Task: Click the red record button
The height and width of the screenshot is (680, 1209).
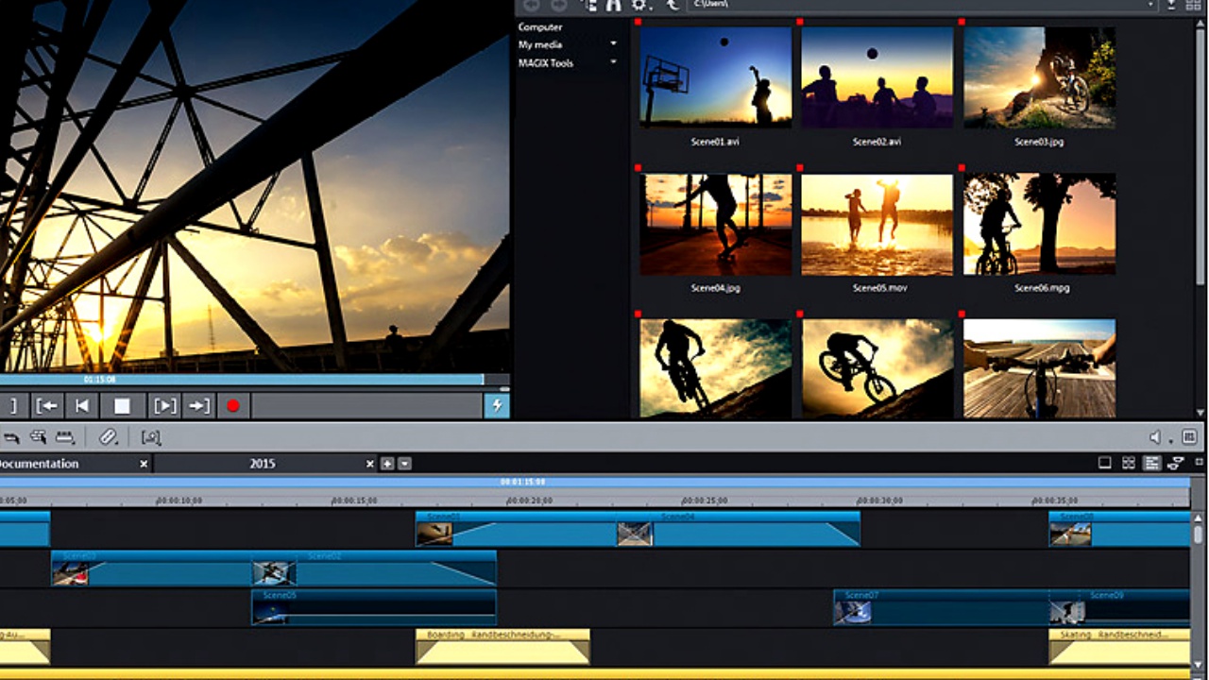Action: pos(232,406)
